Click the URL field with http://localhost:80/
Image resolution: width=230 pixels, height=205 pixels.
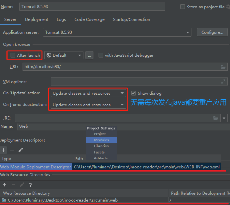pyautogui.click(x=125, y=67)
